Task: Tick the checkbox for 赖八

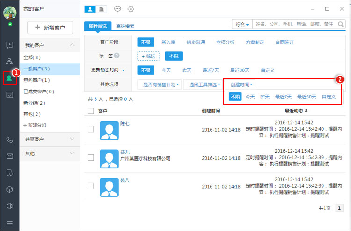Action: click(x=91, y=186)
